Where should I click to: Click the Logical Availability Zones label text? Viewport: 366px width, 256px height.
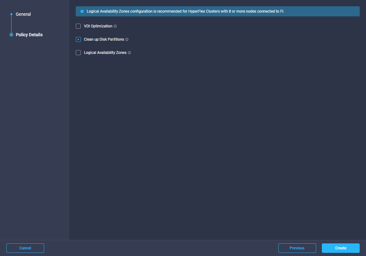click(105, 53)
